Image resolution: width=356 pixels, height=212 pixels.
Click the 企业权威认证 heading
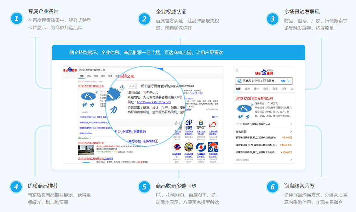pos(171,12)
